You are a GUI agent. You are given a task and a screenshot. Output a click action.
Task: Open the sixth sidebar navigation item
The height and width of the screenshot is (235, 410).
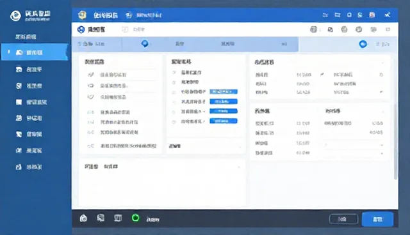(29, 134)
